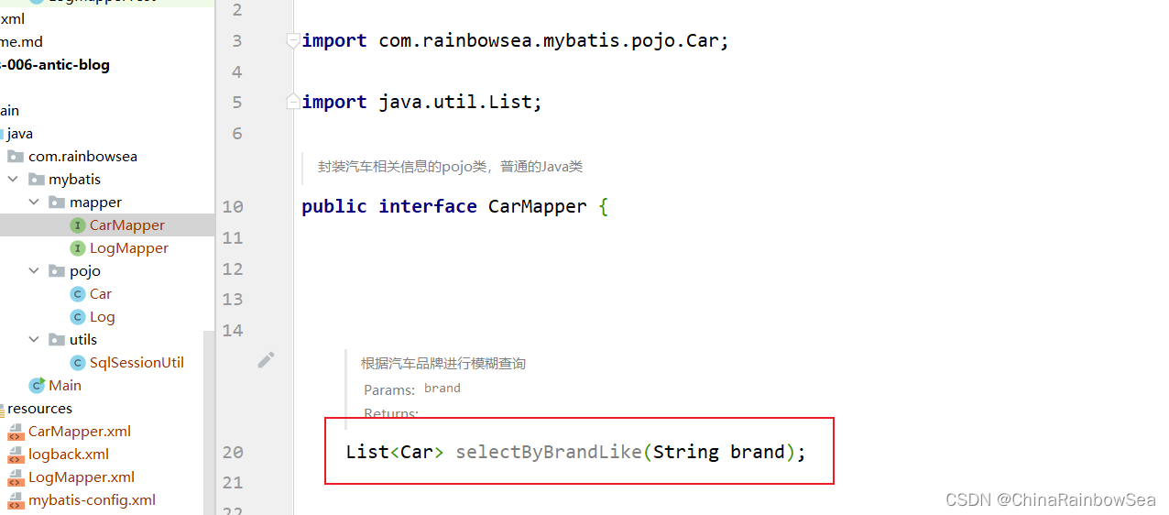1169x515 pixels.
Task: Click line number 20 in gutter
Action: [x=233, y=452]
